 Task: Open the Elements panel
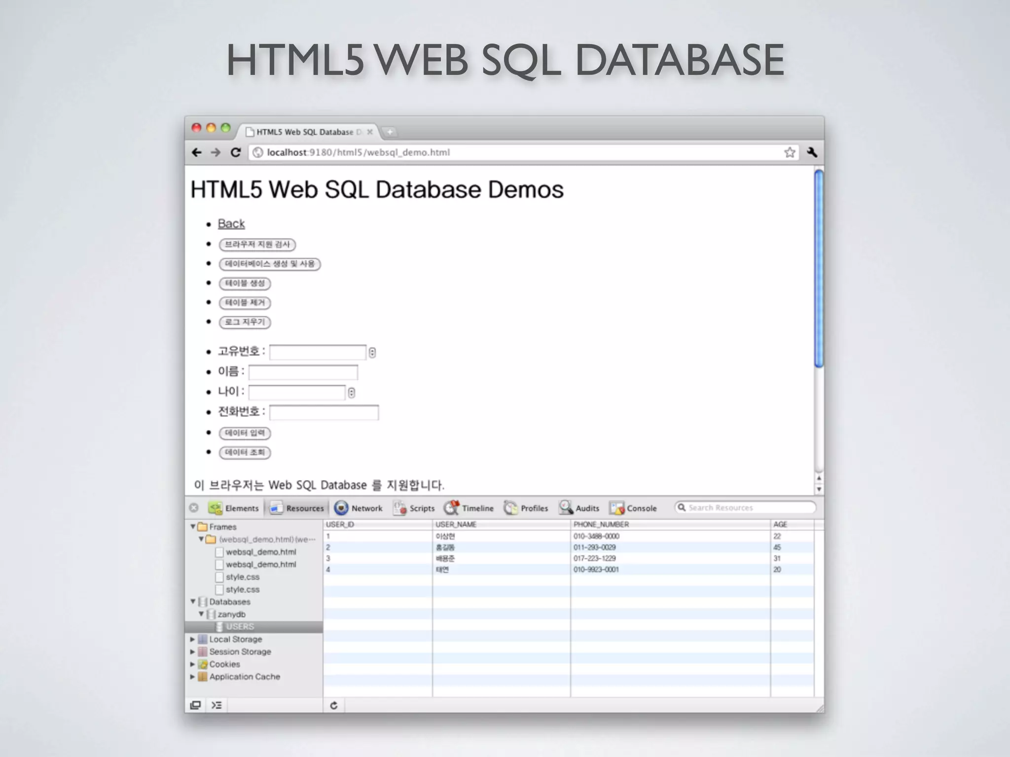tap(234, 508)
